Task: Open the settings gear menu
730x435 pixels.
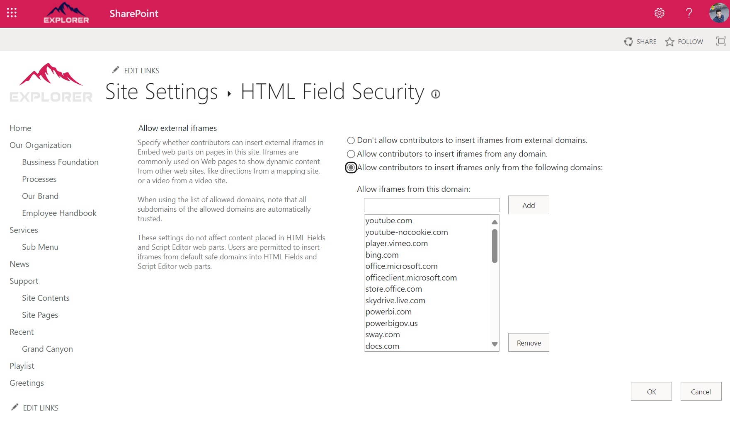Action: point(659,13)
